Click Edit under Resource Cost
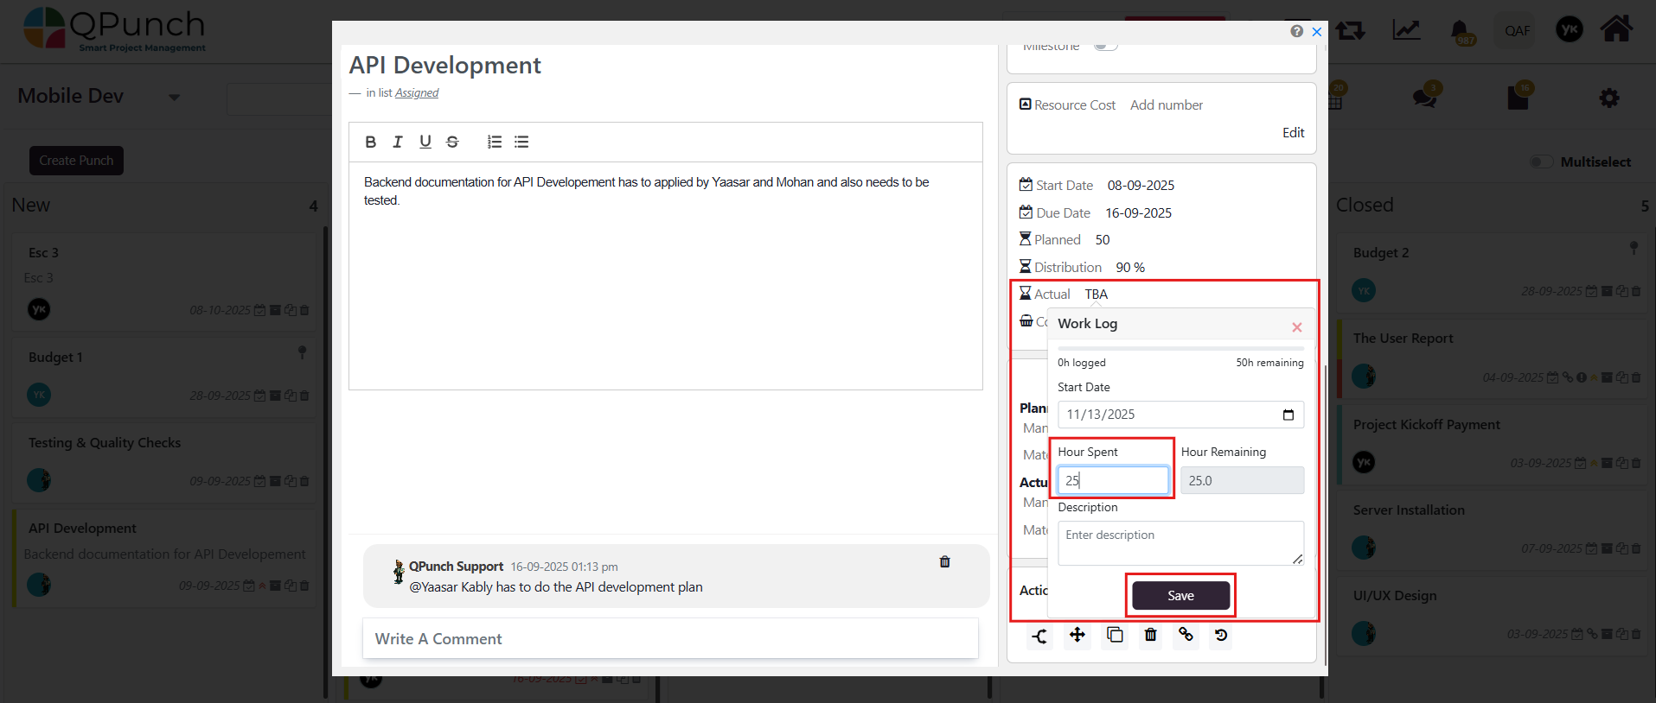The image size is (1656, 703). (x=1293, y=132)
